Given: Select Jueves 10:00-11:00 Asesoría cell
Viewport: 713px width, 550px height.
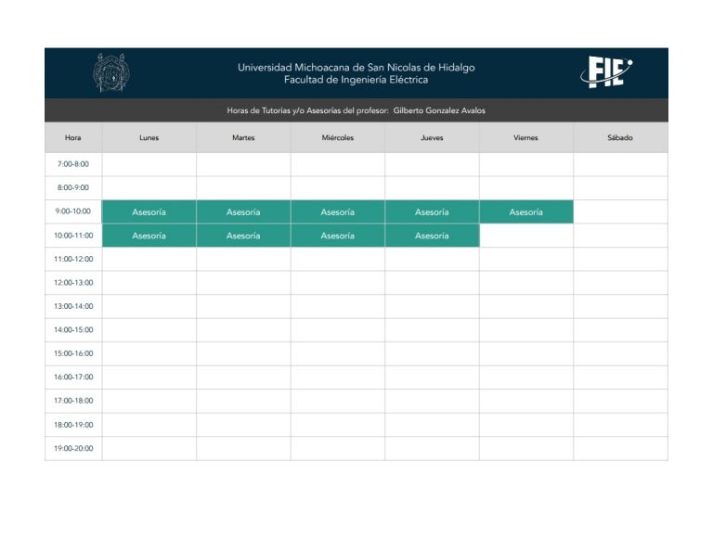Looking at the screenshot, I should (x=432, y=236).
